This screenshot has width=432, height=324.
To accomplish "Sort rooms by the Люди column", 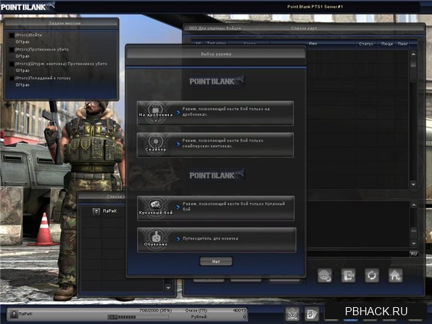I will click(387, 44).
